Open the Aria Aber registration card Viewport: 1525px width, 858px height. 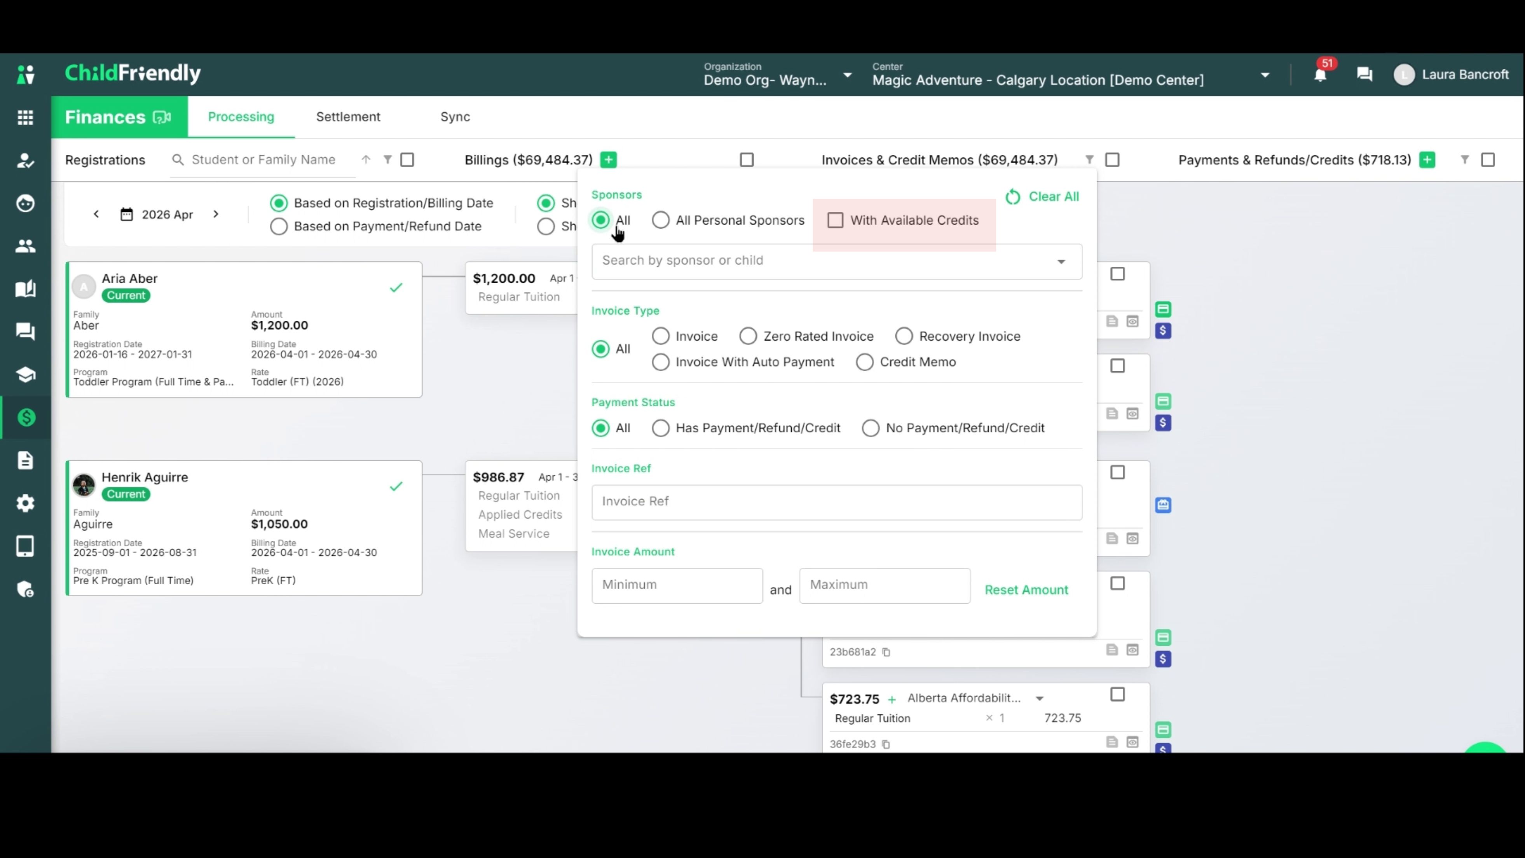pos(244,330)
